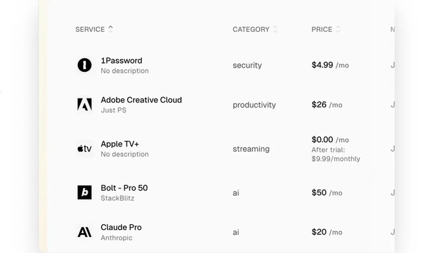
Task: Click the security category of 1Password
Action: tap(247, 65)
